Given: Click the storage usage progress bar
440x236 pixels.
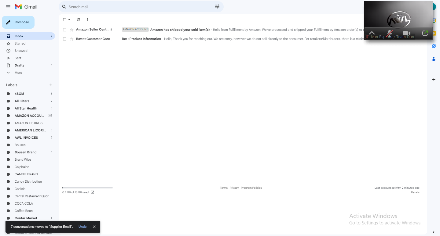Looking at the screenshot, I should pyautogui.click(x=87, y=188).
